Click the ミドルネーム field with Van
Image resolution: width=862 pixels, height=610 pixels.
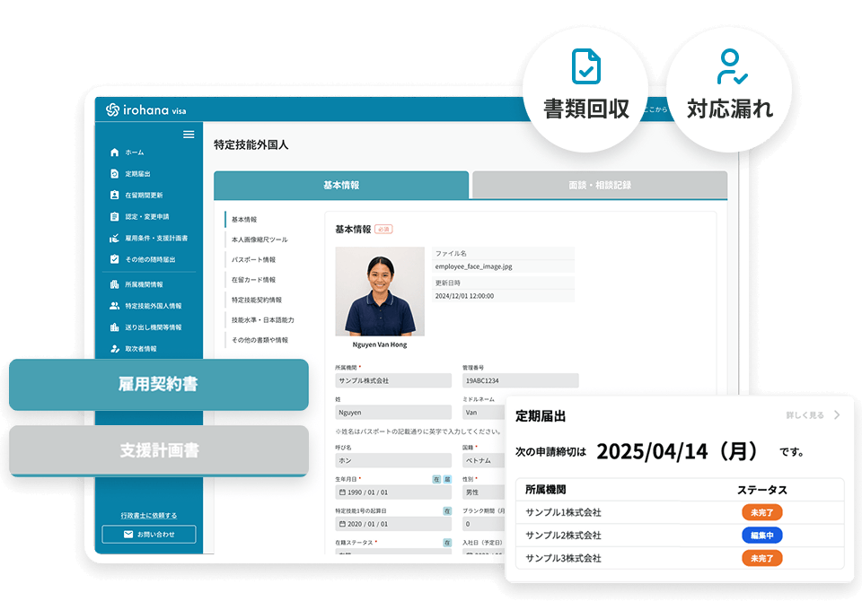[x=484, y=413]
